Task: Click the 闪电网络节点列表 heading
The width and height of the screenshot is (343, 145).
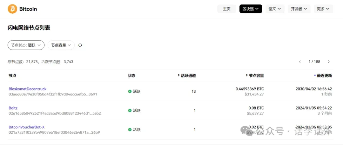Action: (29, 28)
